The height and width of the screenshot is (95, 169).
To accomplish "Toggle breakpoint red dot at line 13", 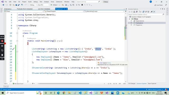I will 5,44.
